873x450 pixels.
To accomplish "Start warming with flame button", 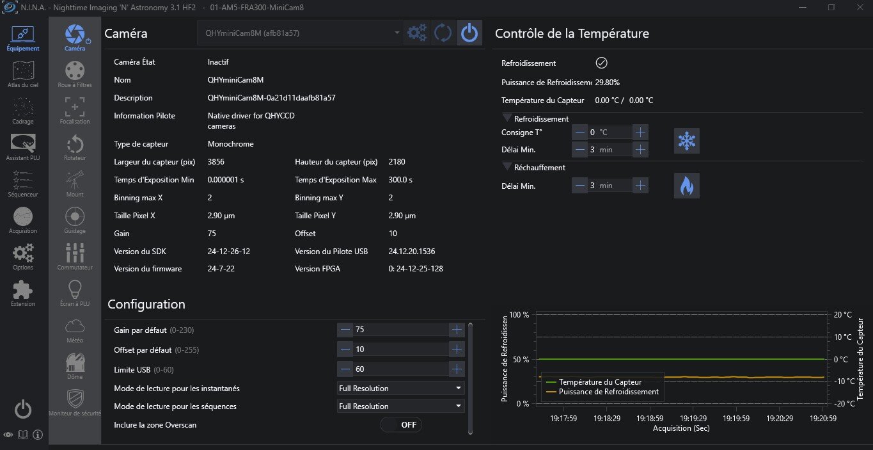I will point(687,186).
